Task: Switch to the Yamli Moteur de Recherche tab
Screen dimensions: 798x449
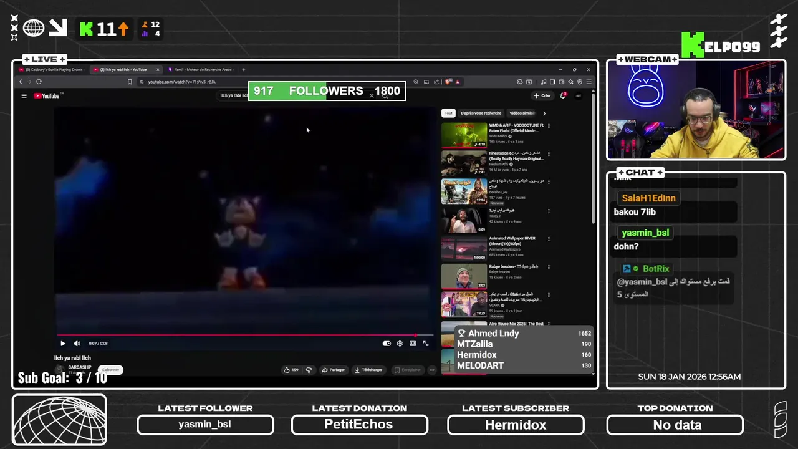Action: (x=201, y=70)
